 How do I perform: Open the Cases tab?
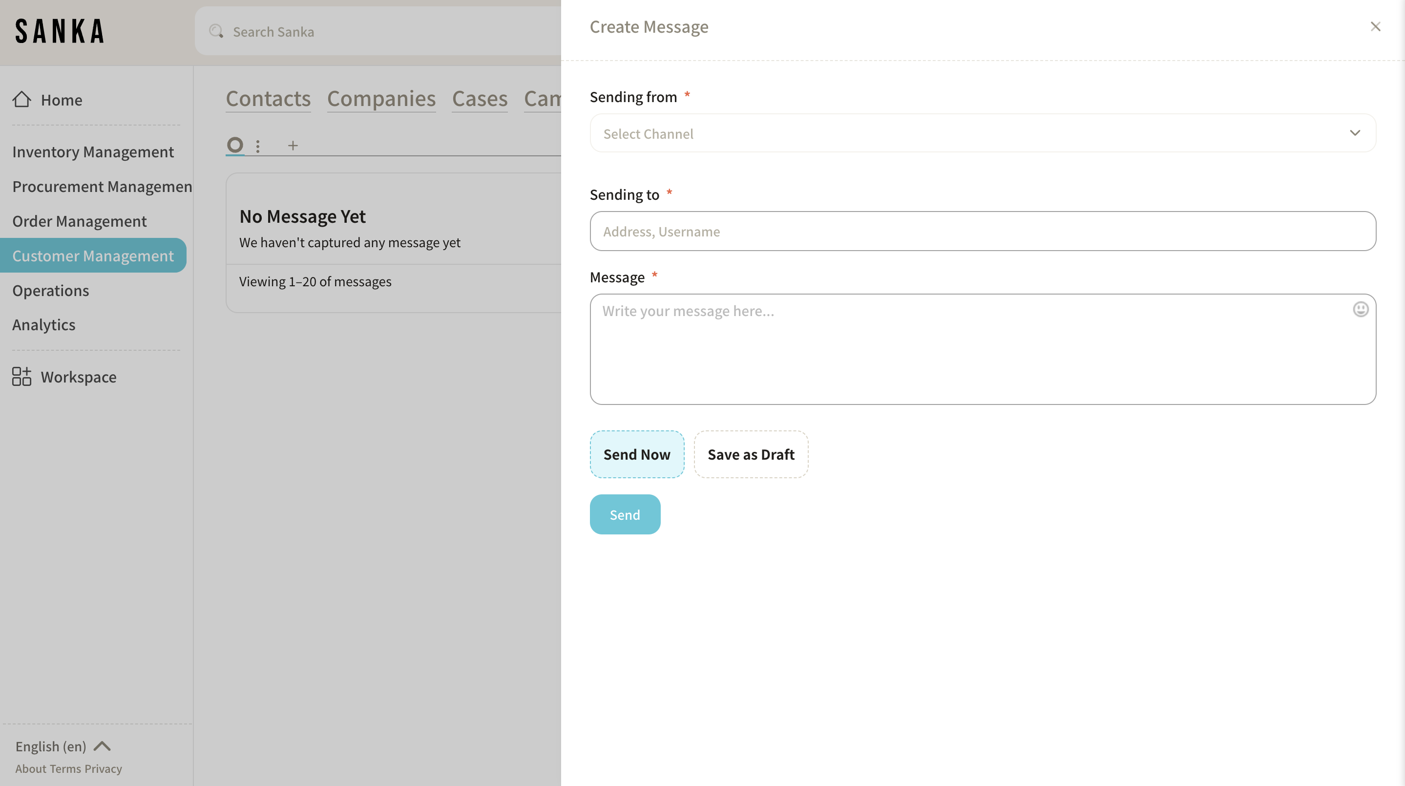click(x=480, y=99)
